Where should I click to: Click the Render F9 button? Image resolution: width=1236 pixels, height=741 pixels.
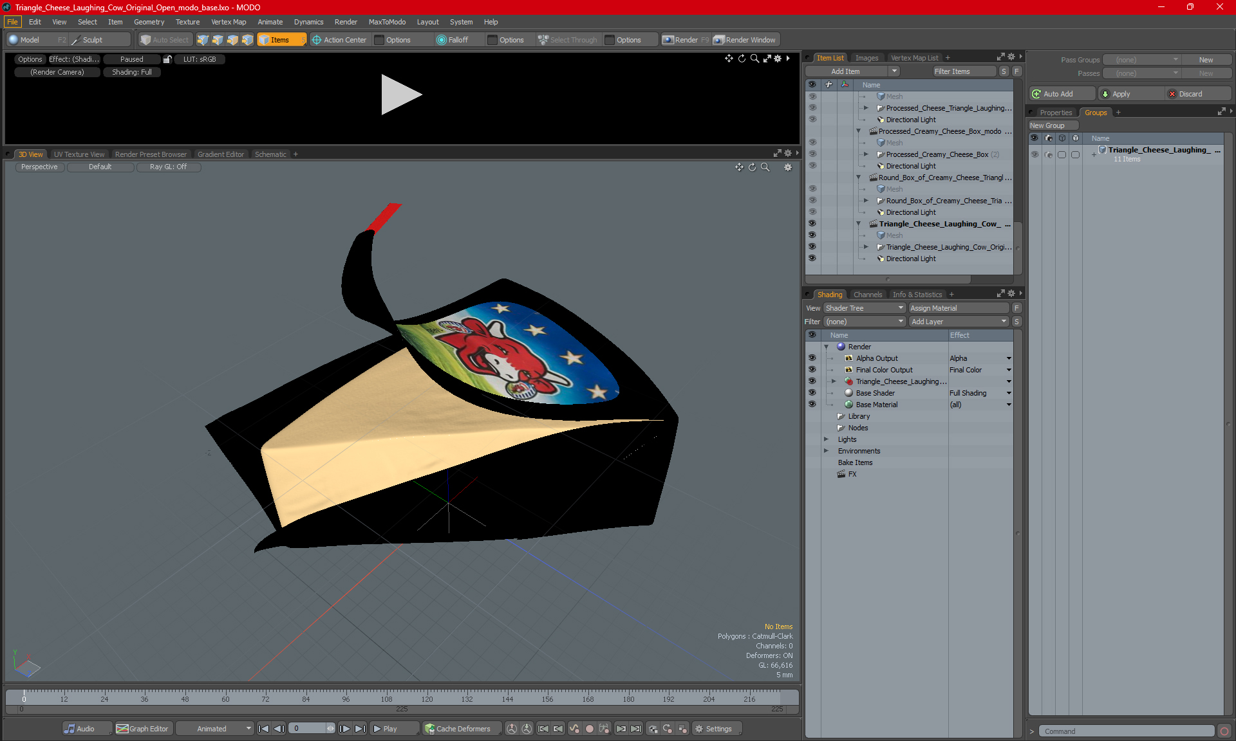pos(686,40)
